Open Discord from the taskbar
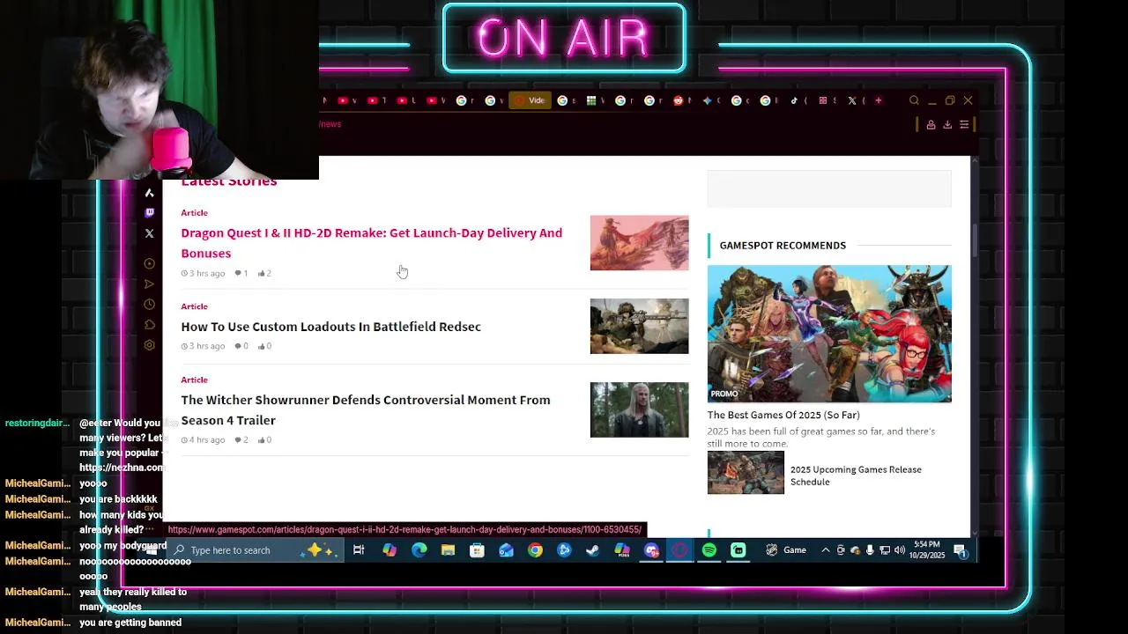This screenshot has height=634, width=1128. pos(651,550)
